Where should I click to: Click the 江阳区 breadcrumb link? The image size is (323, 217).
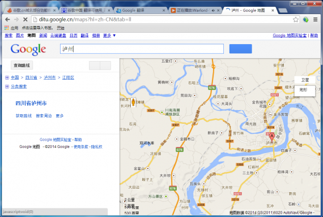tap(68, 77)
